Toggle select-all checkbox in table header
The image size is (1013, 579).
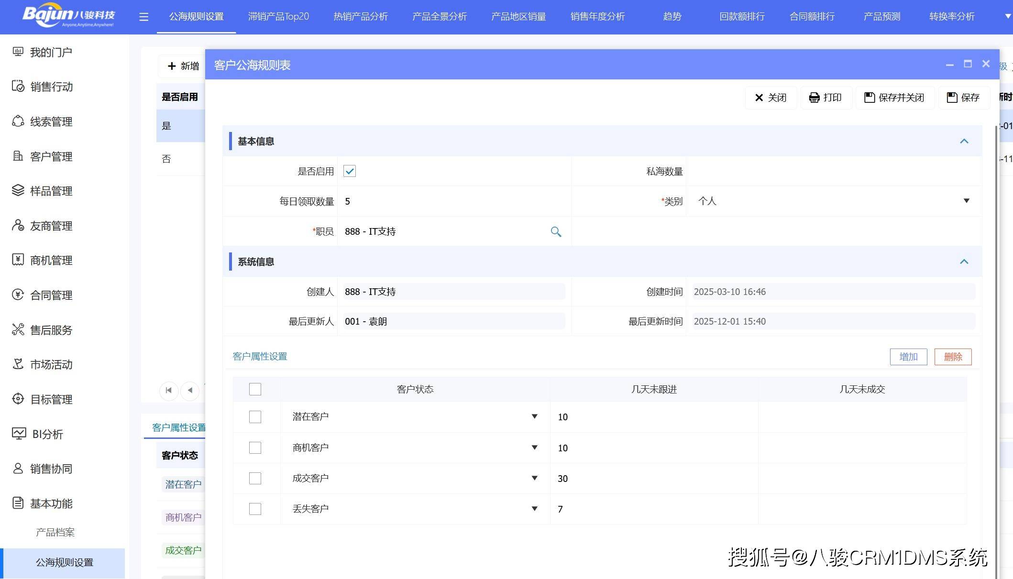pos(255,389)
